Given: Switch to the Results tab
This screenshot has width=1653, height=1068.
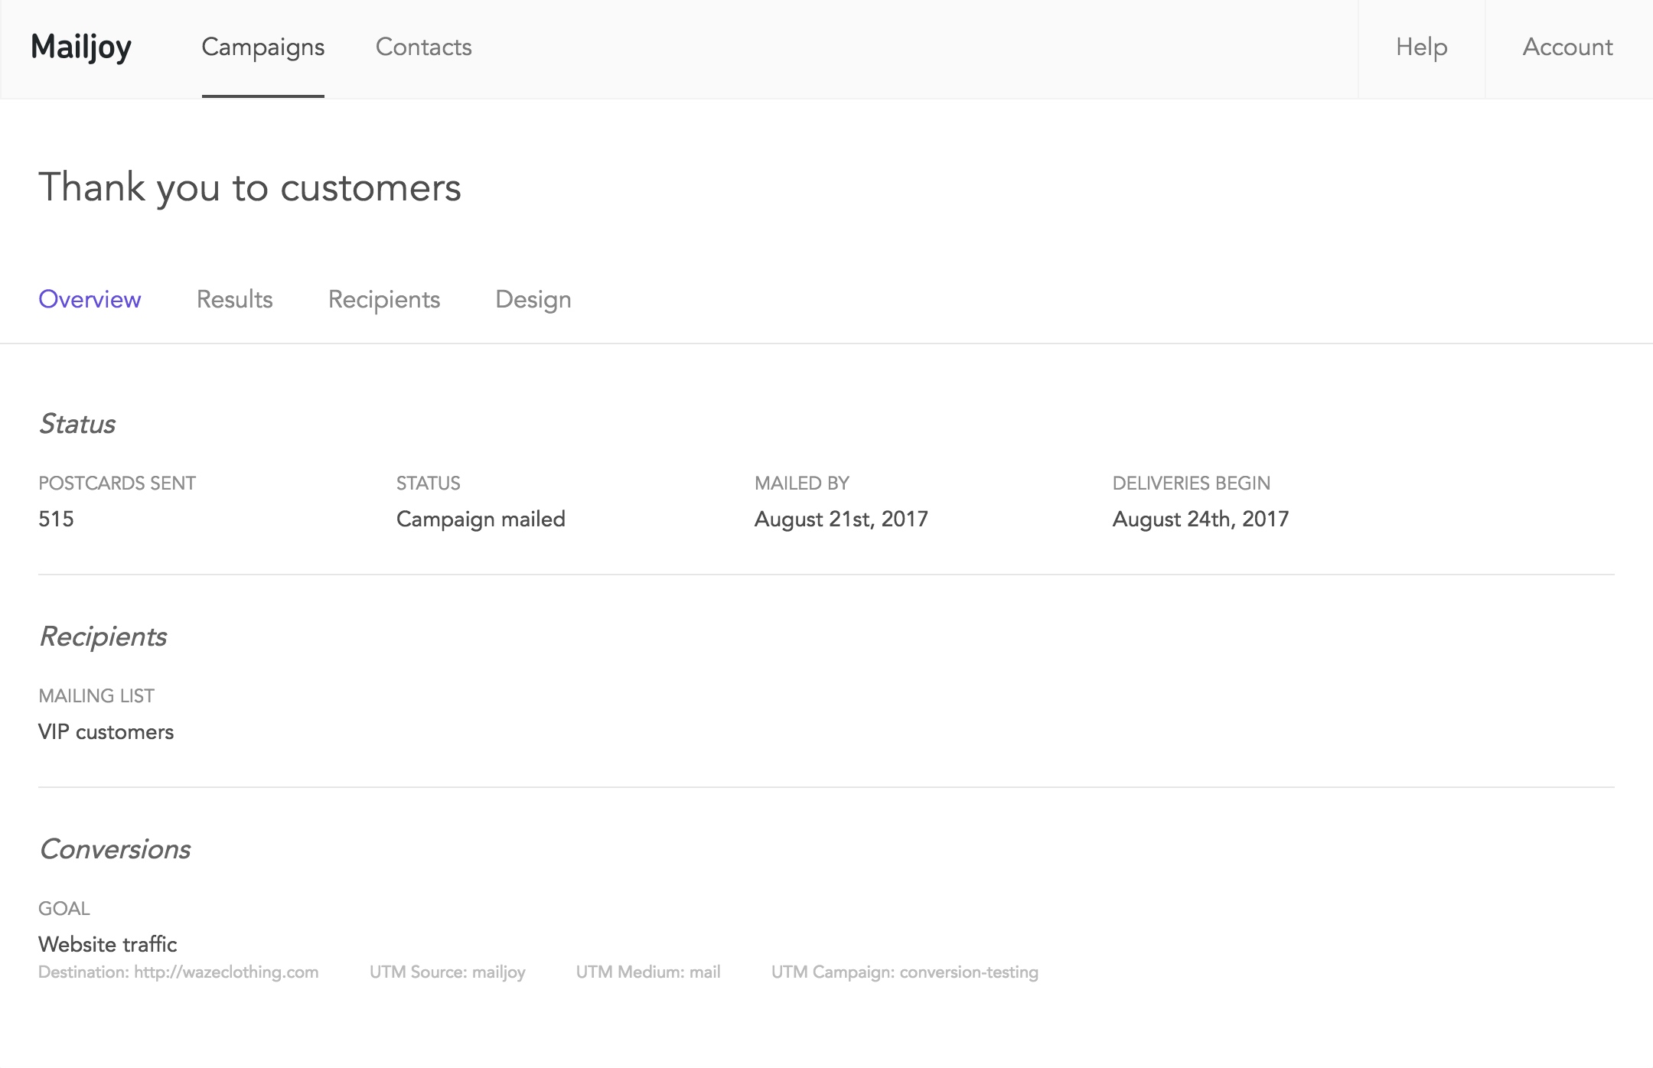Looking at the screenshot, I should 233,300.
